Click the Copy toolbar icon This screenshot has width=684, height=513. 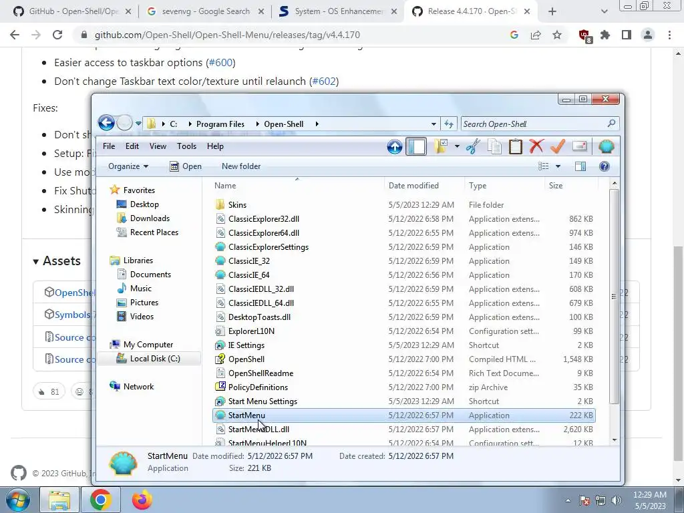[x=494, y=146]
